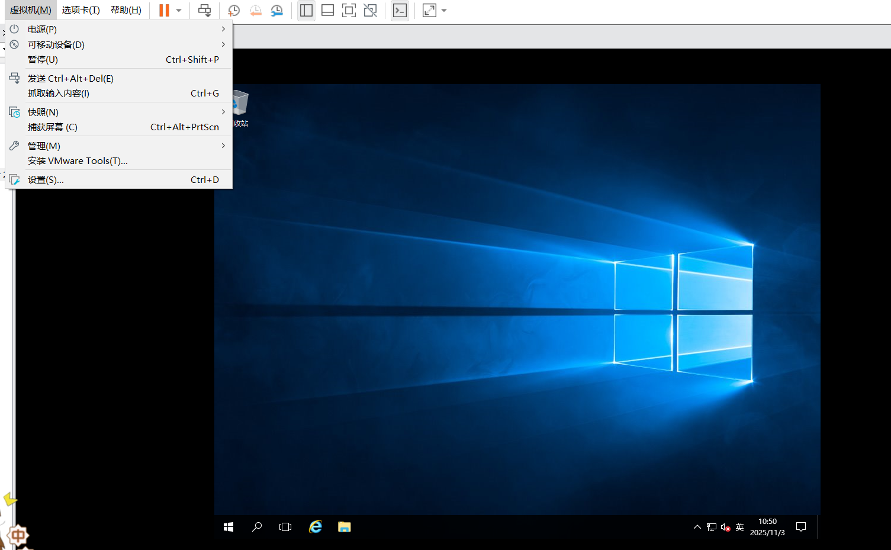Click the search magnifier in guest taskbar

pyautogui.click(x=257, y=527)
